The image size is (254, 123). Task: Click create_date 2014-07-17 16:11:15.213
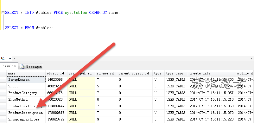pos(212,100)
